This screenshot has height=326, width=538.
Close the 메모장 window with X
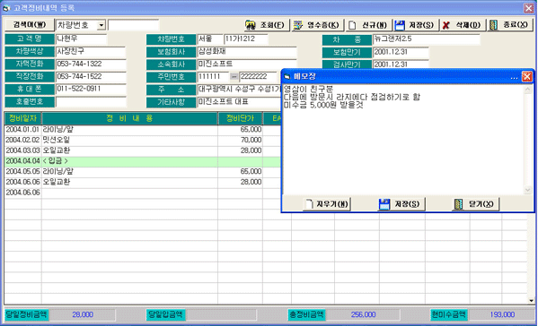point(526,76)
